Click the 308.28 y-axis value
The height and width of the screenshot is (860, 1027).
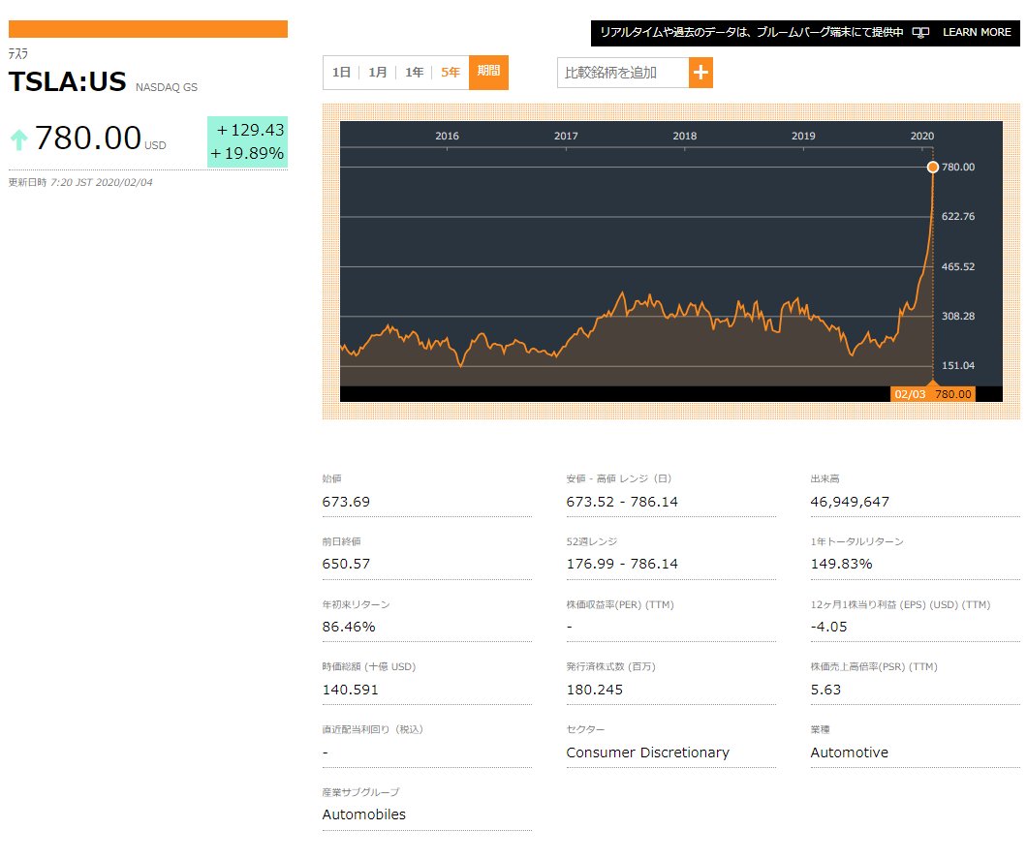coord(958,316)
